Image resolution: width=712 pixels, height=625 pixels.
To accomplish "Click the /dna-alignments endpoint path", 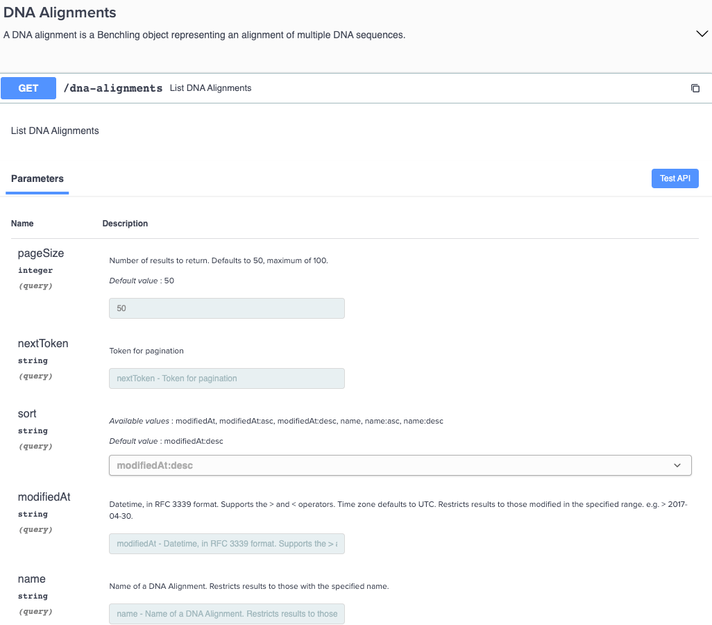I will (x=113, y=88).
